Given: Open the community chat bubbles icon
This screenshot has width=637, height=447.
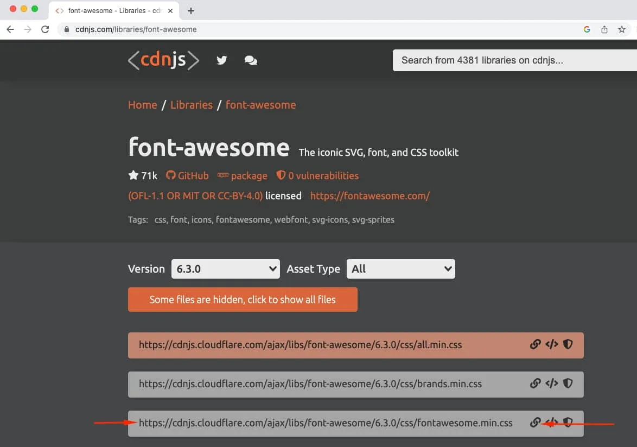Looking at the screenshot, I should (x=251, y=61).
